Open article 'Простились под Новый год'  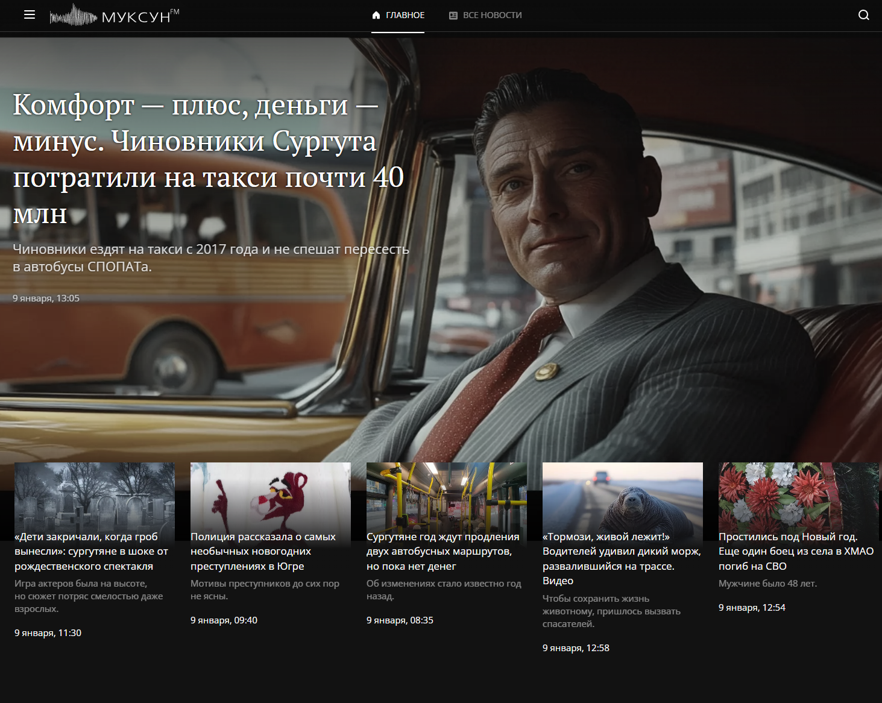(x=796, y=551)
